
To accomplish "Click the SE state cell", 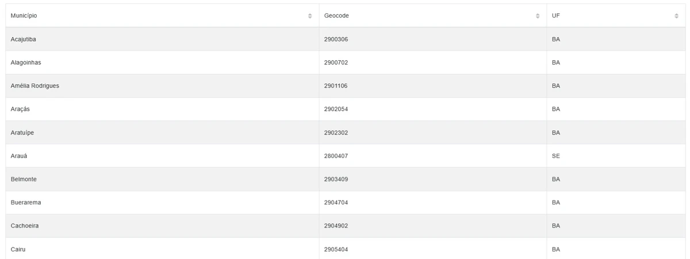I will point(616,156).
